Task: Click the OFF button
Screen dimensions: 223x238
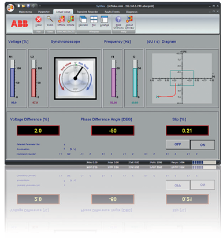Action: tap(177, 144)
